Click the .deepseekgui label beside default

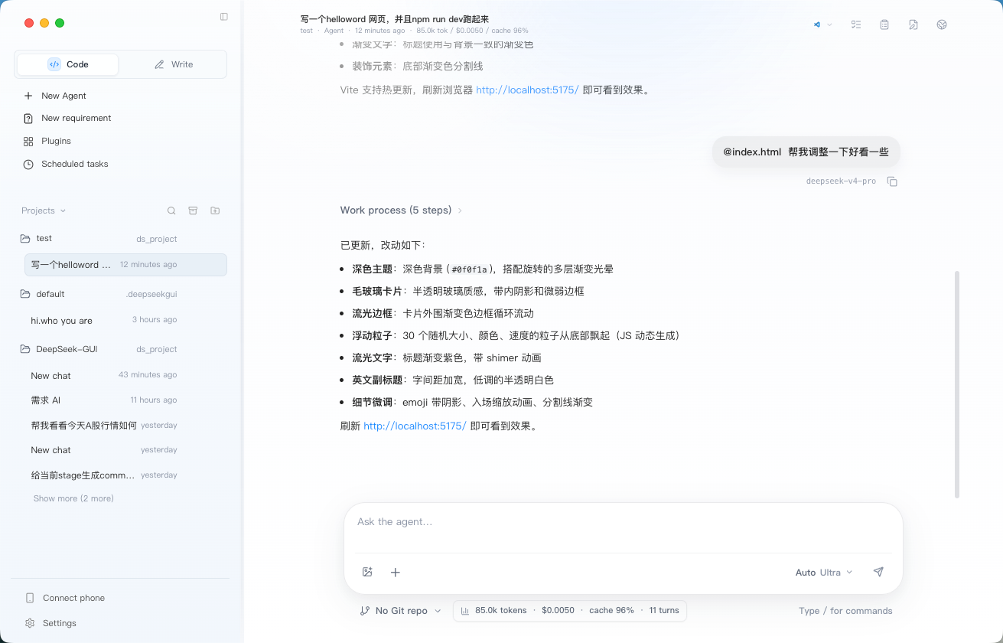151,294
